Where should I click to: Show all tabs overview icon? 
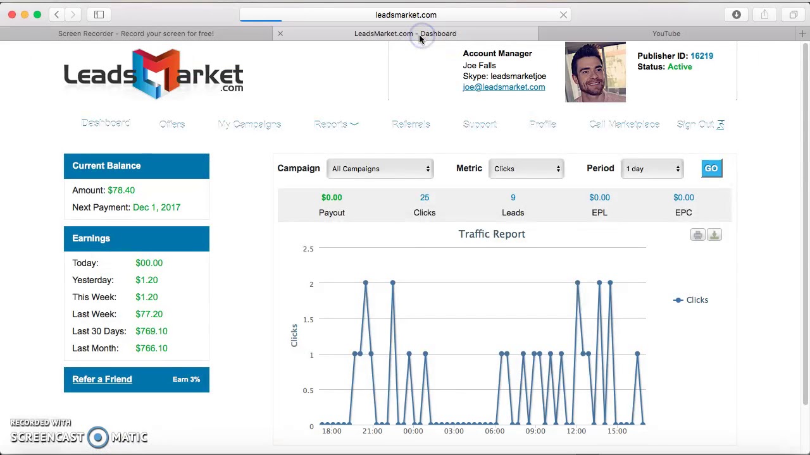[793, 15]
